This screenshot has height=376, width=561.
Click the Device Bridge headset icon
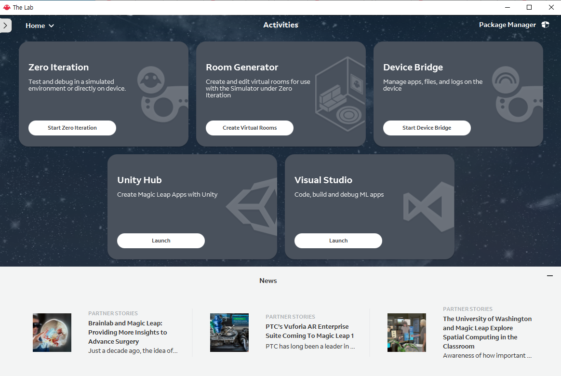click(517, 94)
